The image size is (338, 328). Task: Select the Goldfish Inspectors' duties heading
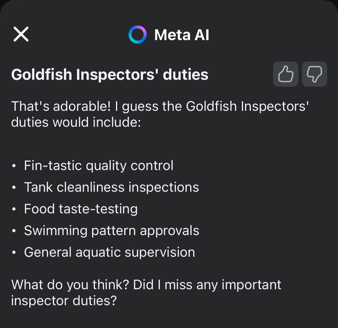pos(110,75)
